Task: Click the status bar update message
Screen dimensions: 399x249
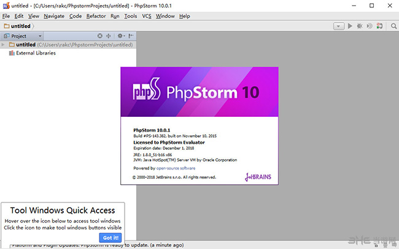Action: coord(98,245)
